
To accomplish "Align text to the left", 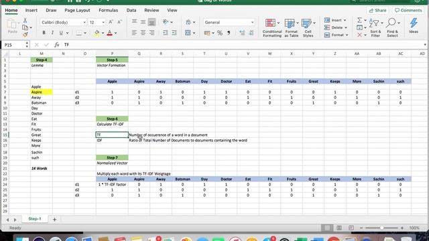I will coord(134,33).
